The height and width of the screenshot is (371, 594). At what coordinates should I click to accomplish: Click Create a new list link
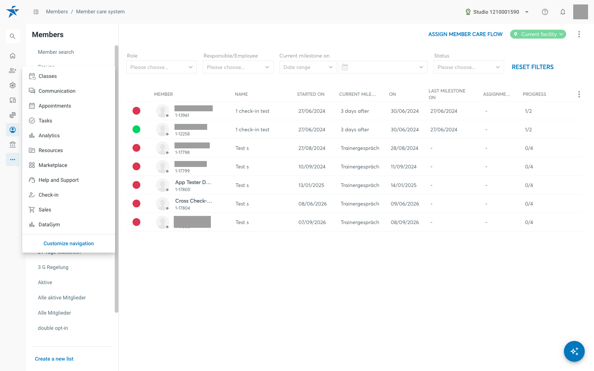pyautogui.click(x=54, y=359)
